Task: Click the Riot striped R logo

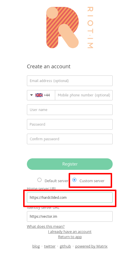Action: [63, 28]
